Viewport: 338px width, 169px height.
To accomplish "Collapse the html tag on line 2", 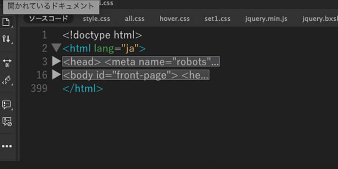I will (56, 48).
